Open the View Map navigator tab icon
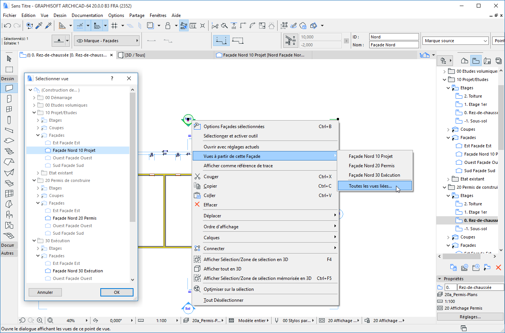Screen dimensions: 505x333 (x=476, y=60)
